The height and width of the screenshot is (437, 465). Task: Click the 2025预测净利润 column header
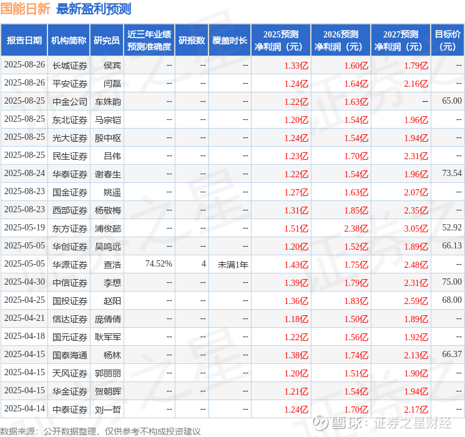point(281,41)
